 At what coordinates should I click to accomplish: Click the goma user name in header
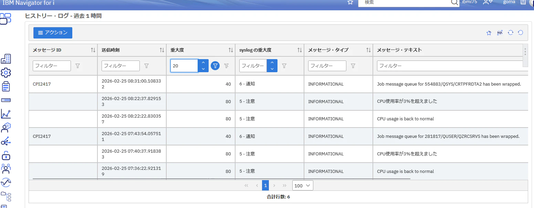[x=509, y=2]
